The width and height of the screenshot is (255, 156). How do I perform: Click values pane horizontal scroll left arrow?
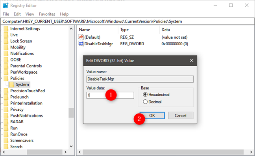point(79,152)
